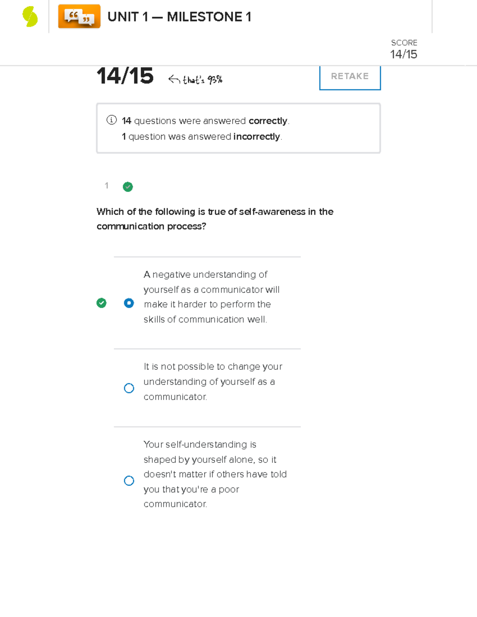Click the UNIT 1 — MILESTONE 1 title
This screenshot has width=477, height=617.
click(x=179, y=17)
